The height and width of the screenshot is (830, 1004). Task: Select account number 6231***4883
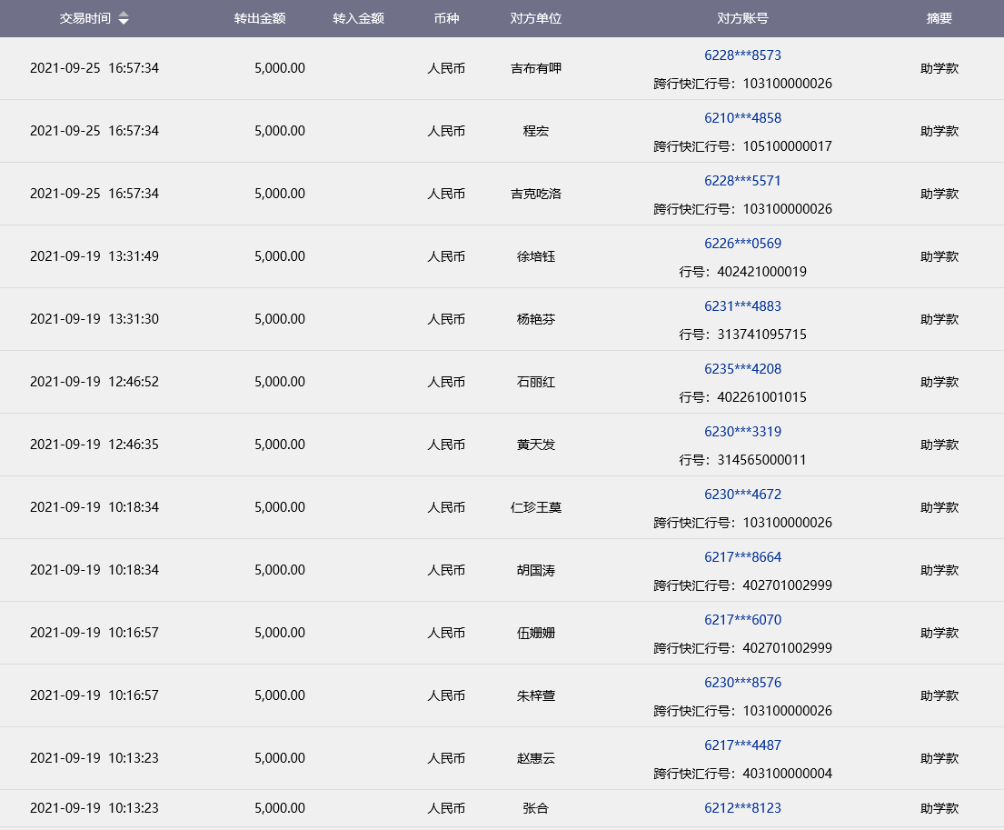coord(742,306)
